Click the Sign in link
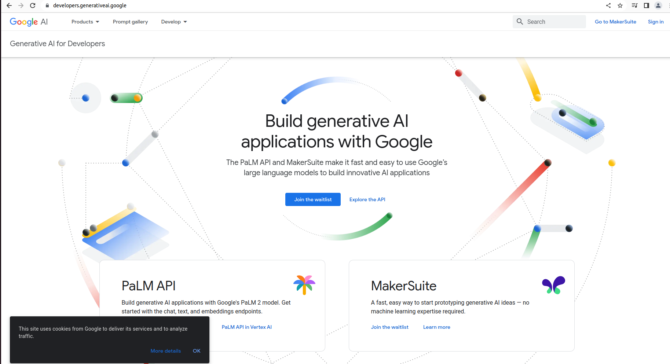Screen dimensions: 670x364 click(x=656, y=22)
